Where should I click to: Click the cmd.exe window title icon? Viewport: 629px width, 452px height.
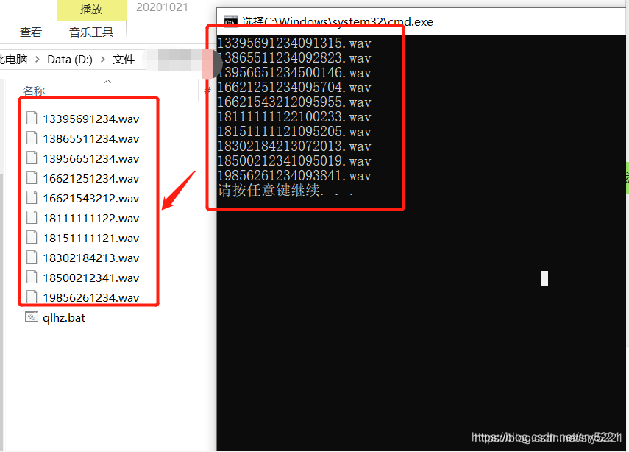tap(231, 21)
